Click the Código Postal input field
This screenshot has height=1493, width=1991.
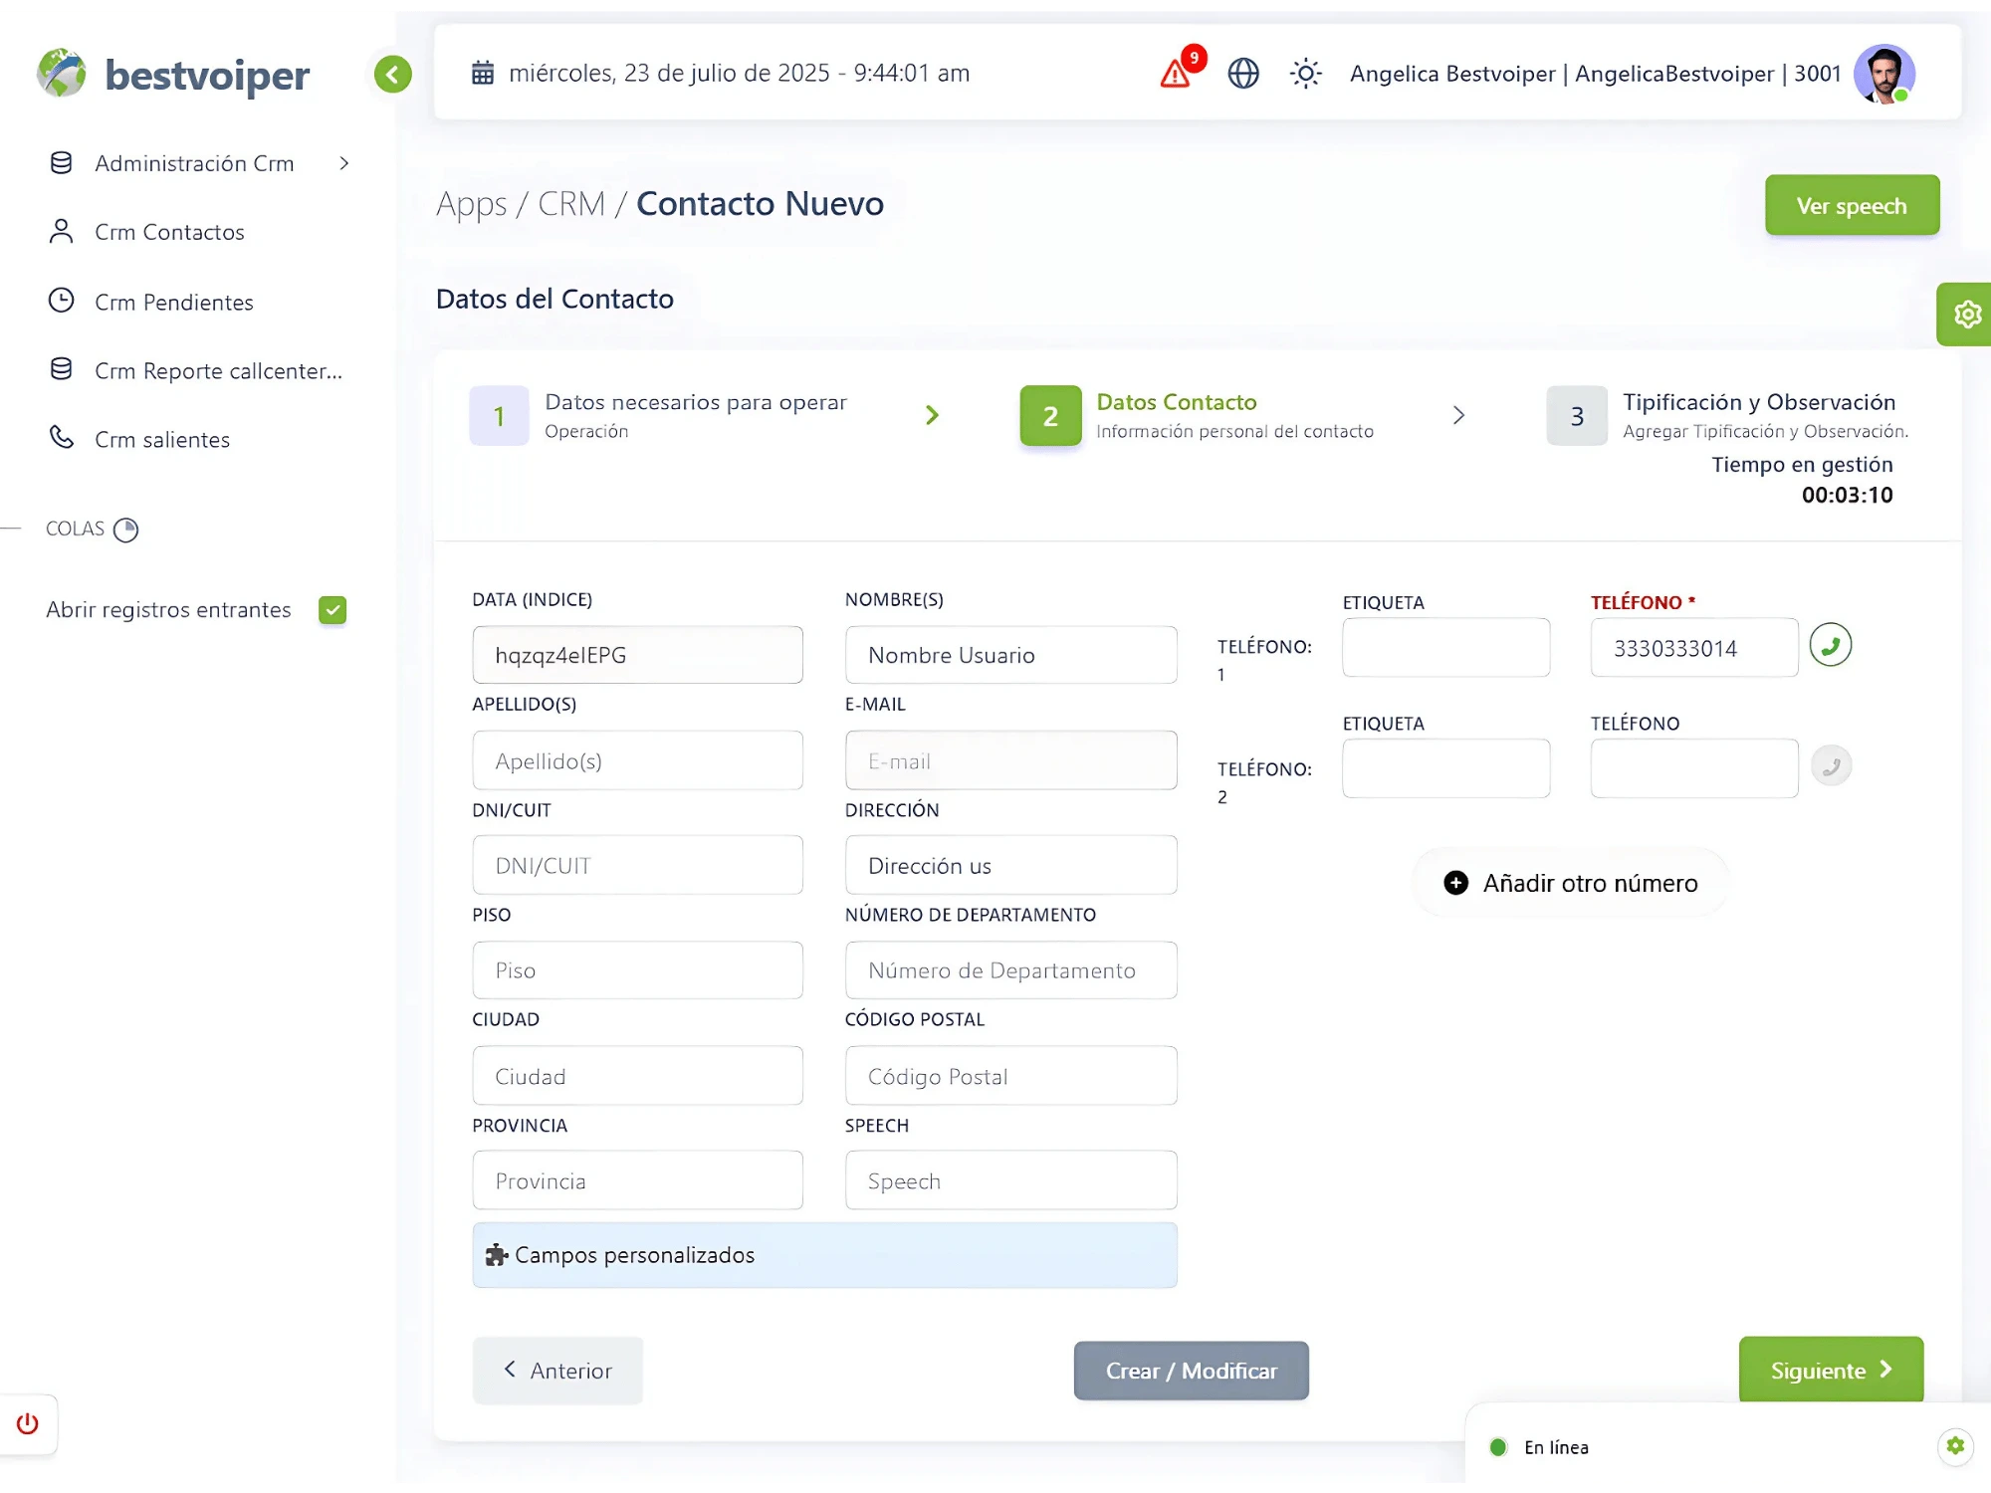pos(1010,1076)
